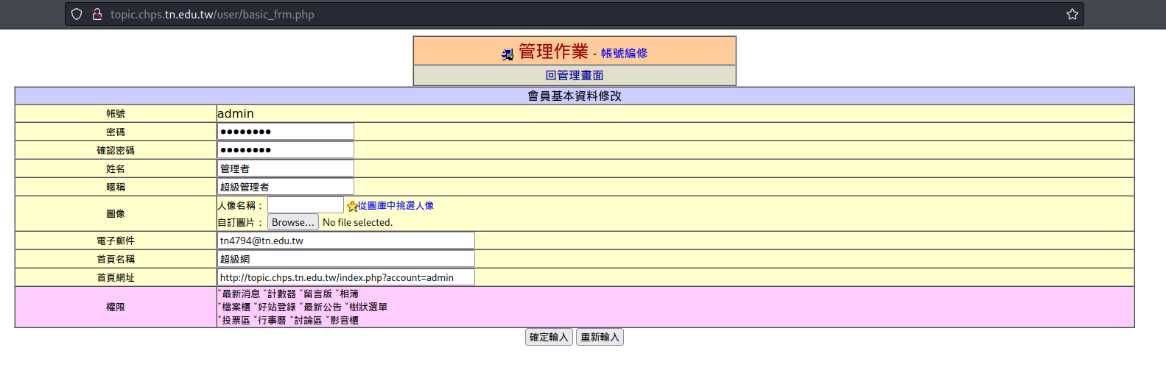Click the 權限 row label
This screenshot has height=370, width=1166.
(x=116, y=307)
